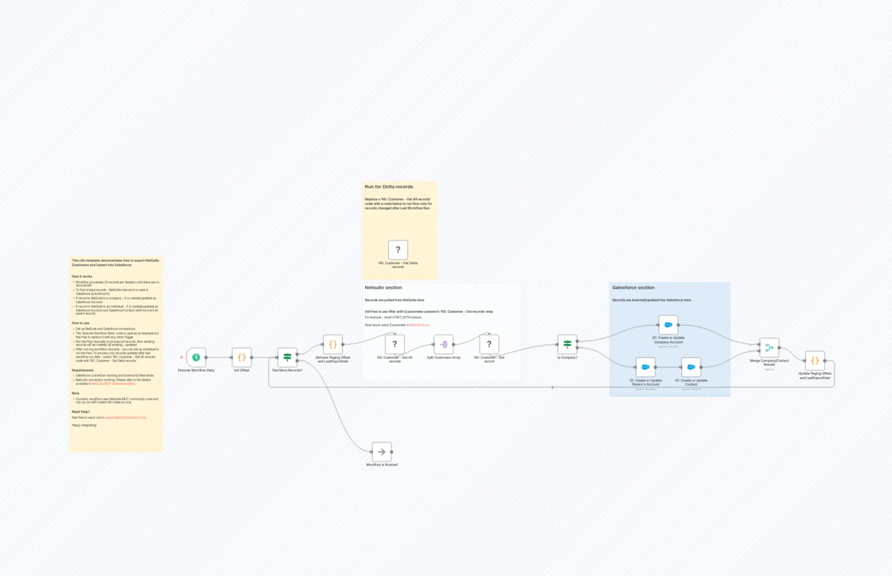The width and height of the screenshot is (892, 576).
Task: Click SF: Create or Update Contact Salesforce node
Action: (691, 367)
